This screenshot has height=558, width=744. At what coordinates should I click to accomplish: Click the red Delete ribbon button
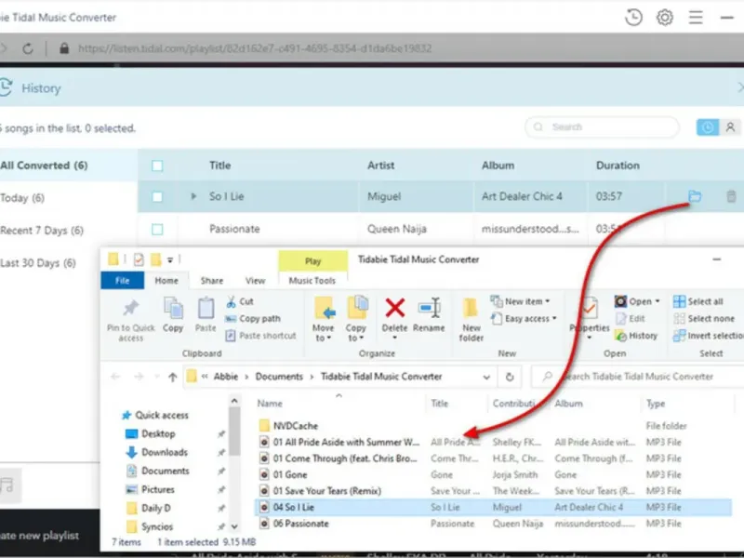click(x=394, y=317)
